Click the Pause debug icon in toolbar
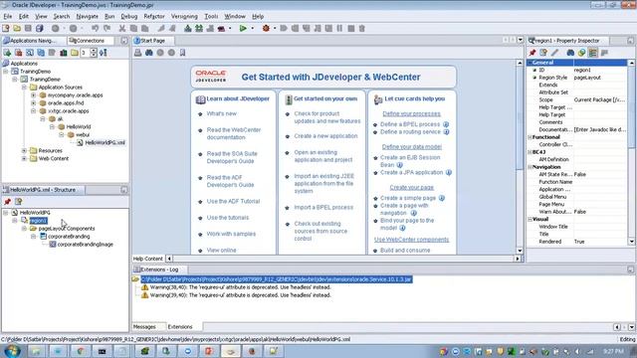 pyautogui.click(x=339, y=29)
